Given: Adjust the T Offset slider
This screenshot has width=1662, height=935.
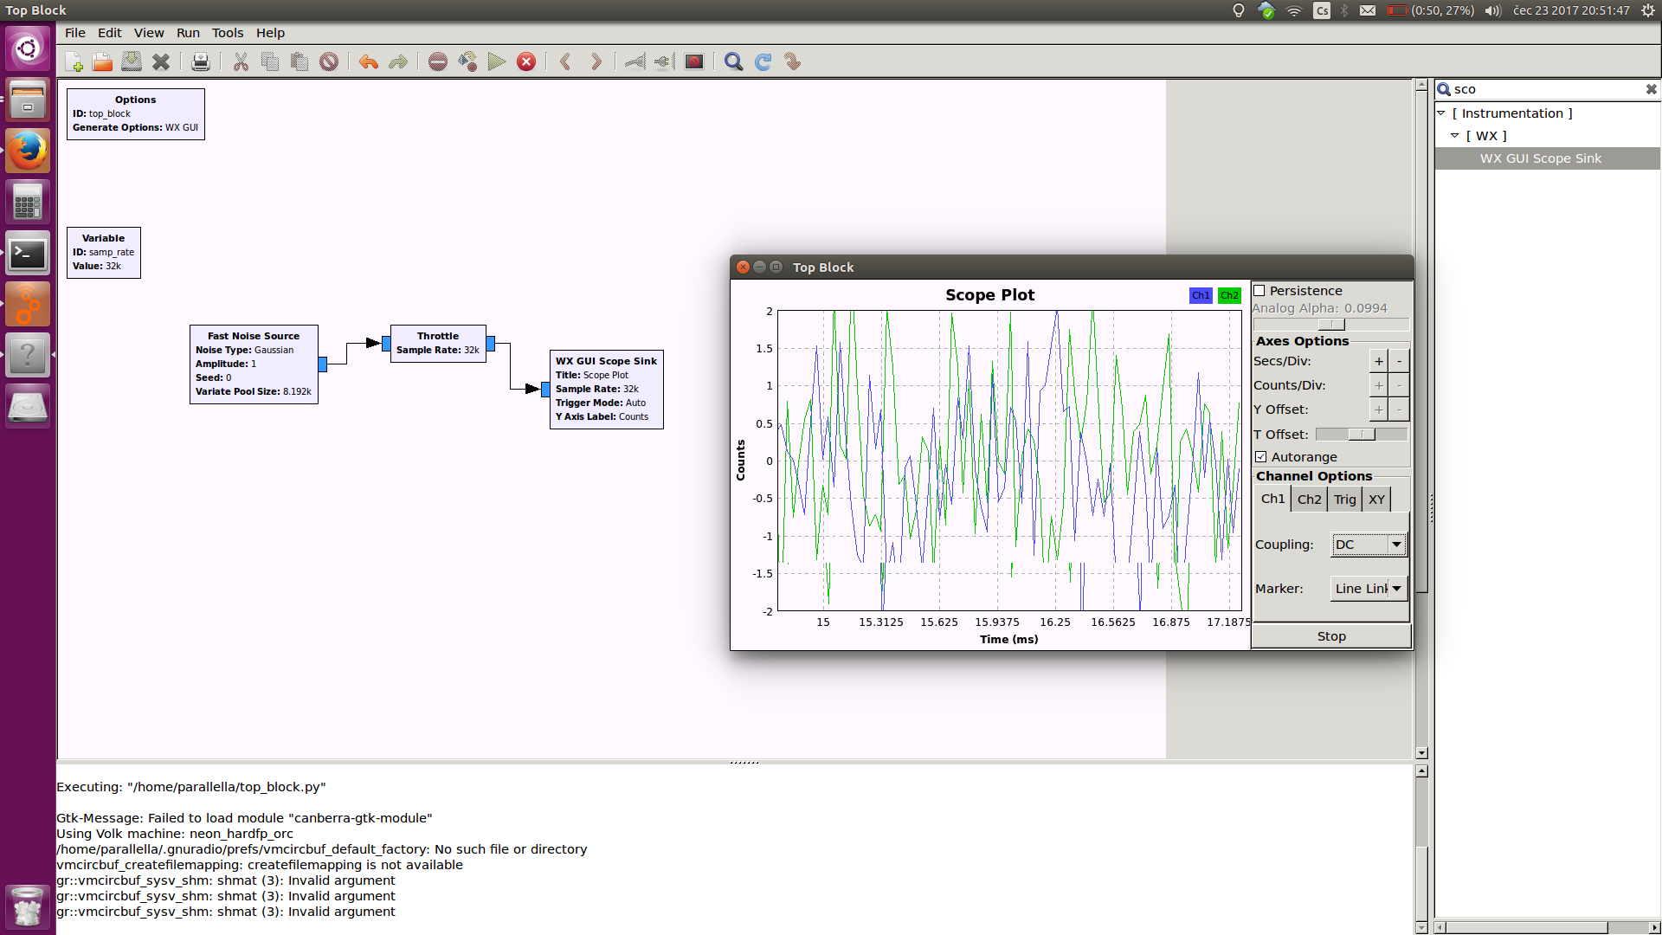Looking at the screenshot, I should point(1362,435).
